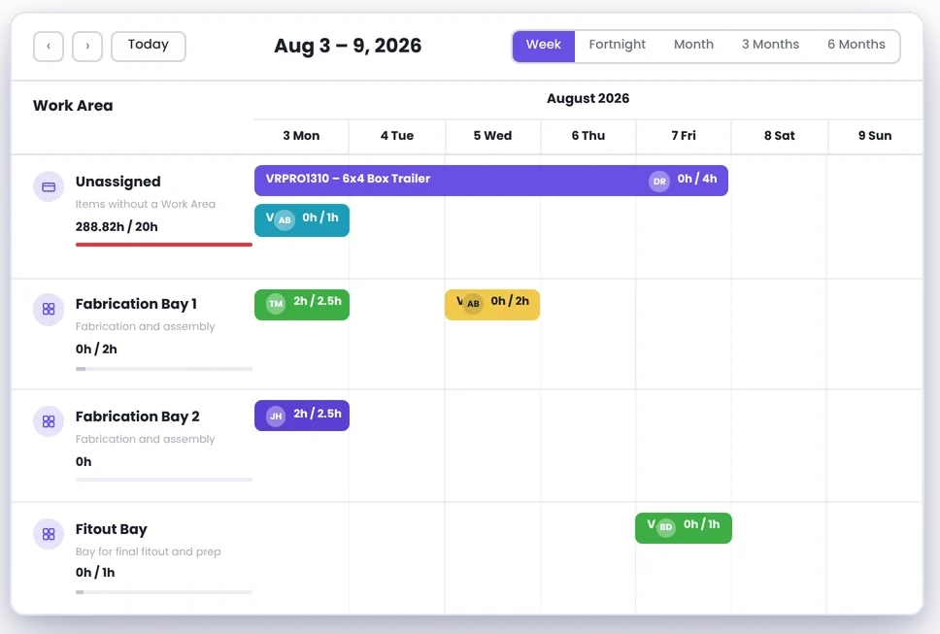
Task: Select the 6 Months view
Action: (x=856, y=45)
